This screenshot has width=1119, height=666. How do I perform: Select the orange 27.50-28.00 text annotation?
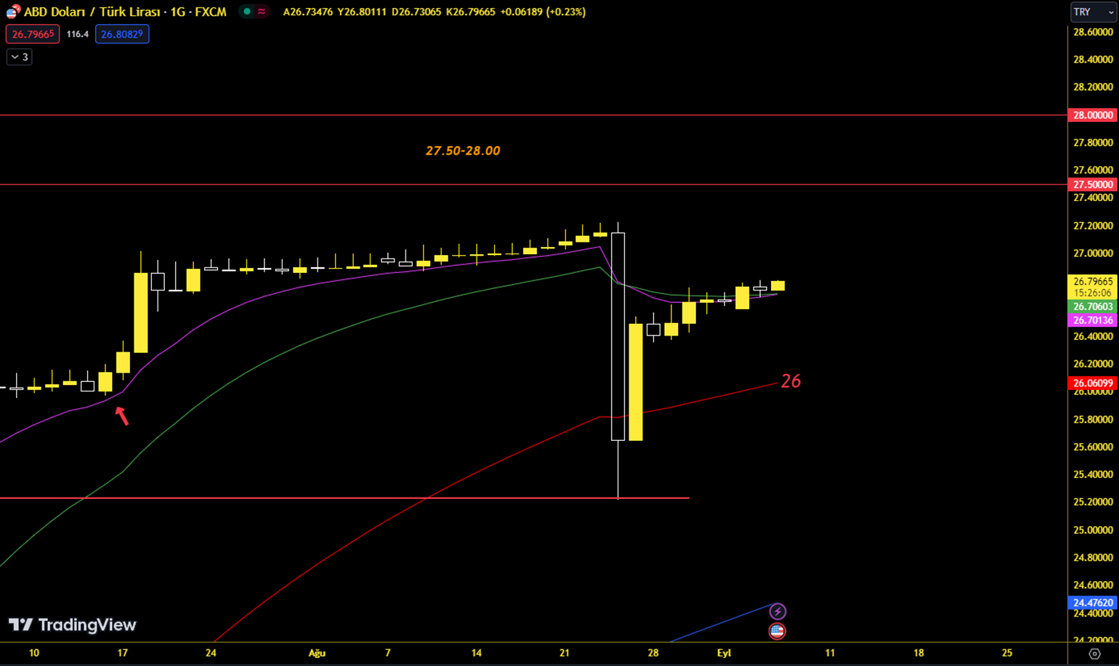[463, 151]
